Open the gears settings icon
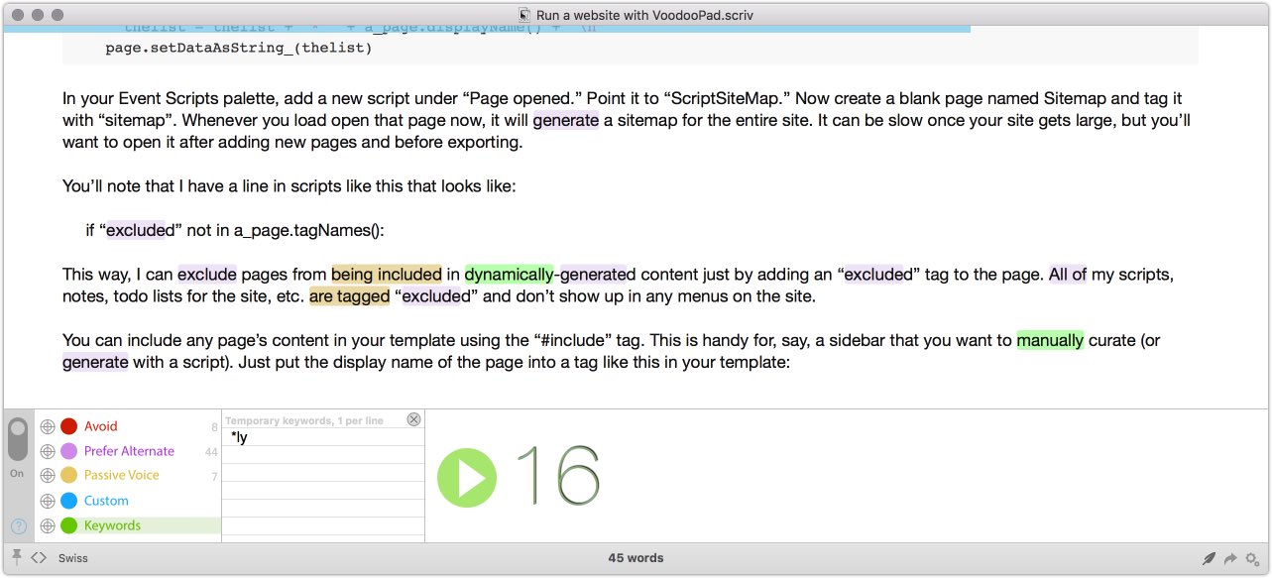The image size is (1272, 578). tap(1252, 558)
